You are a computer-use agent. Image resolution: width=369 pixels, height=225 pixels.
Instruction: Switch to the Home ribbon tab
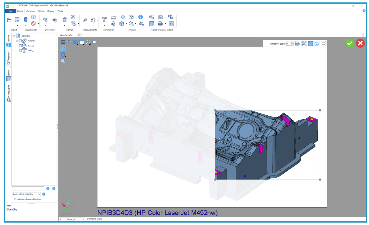[20, 11]
